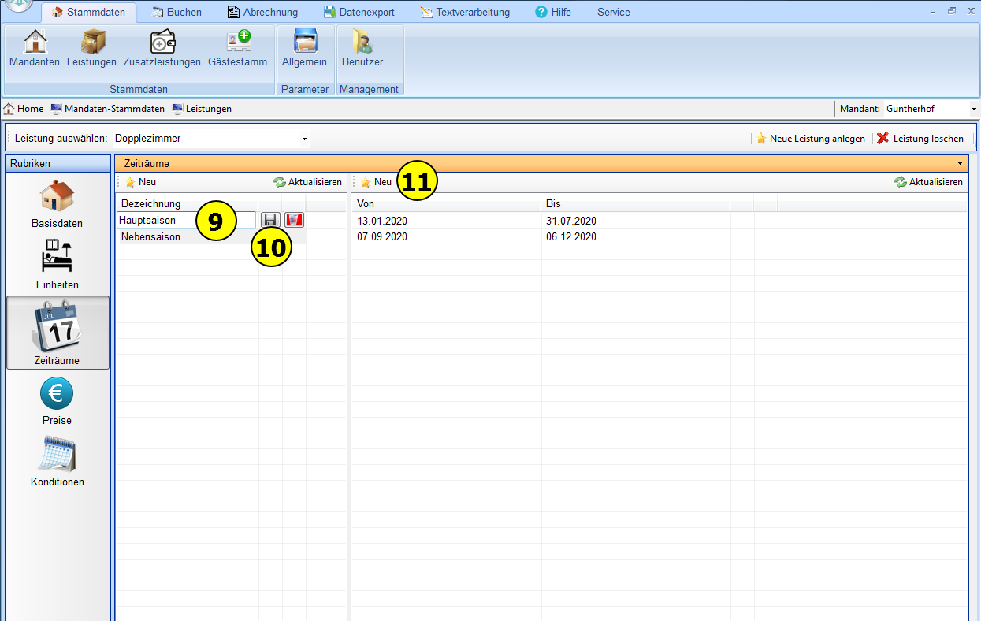The width and height of the screenshot is (981, 621).
Task: Open Zusatzleistungen wallet icon
Action: [162, 47]
